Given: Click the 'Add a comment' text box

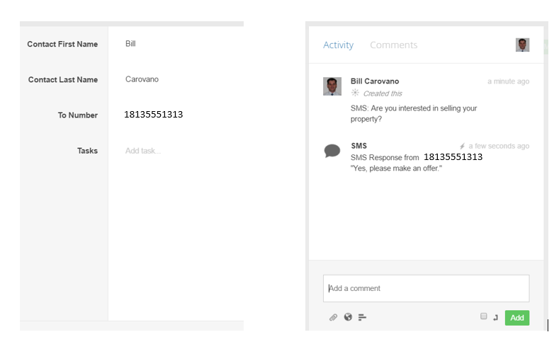Looking at the screenshot, I should click(x=426, y=288).
